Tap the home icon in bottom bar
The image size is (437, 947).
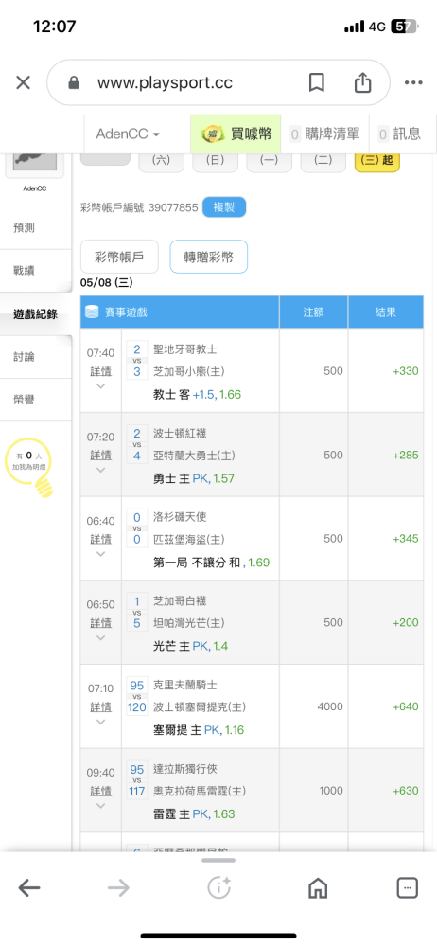coord(318,887)
